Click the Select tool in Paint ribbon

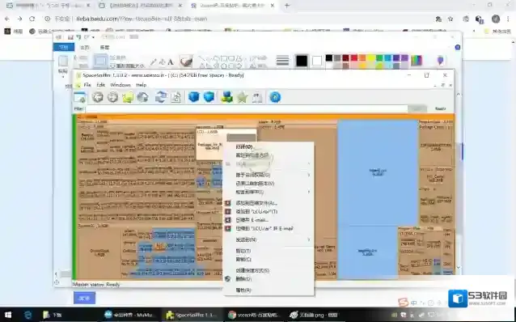click(x=100, y=61)
